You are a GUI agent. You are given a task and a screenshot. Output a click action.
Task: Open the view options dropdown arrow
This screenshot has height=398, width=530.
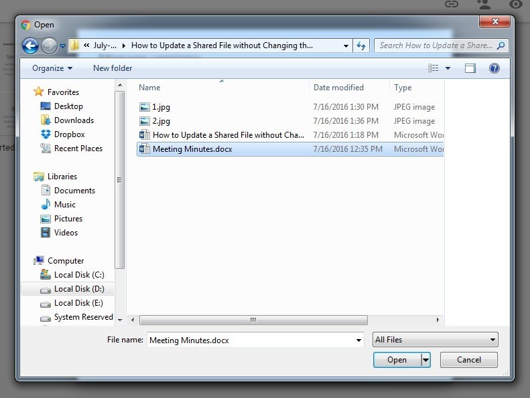point(448,68)
